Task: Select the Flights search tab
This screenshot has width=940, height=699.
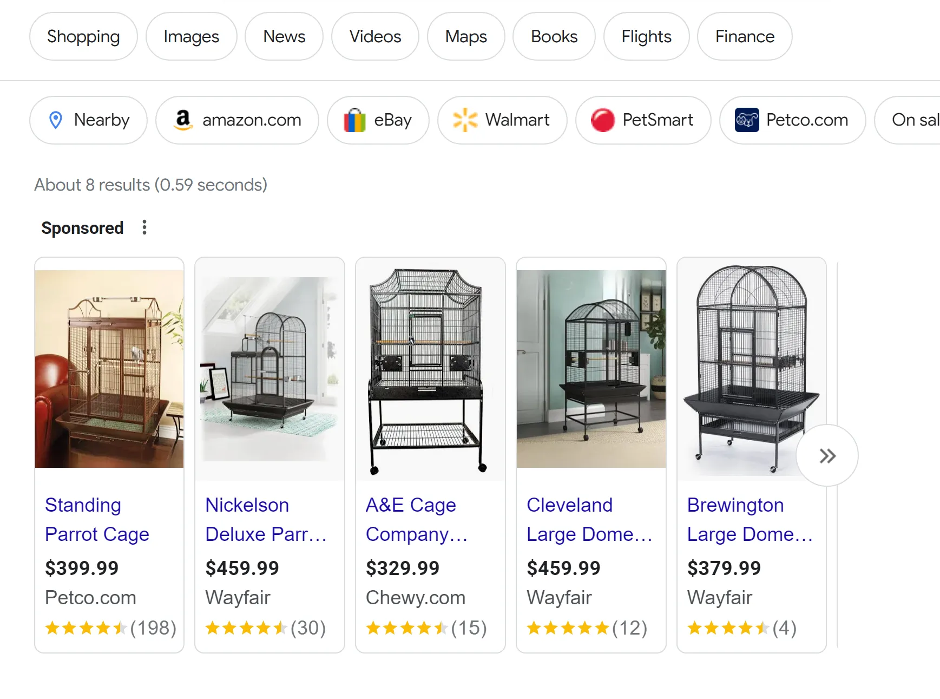Action: pyautogui.click(x=646, y=36)
